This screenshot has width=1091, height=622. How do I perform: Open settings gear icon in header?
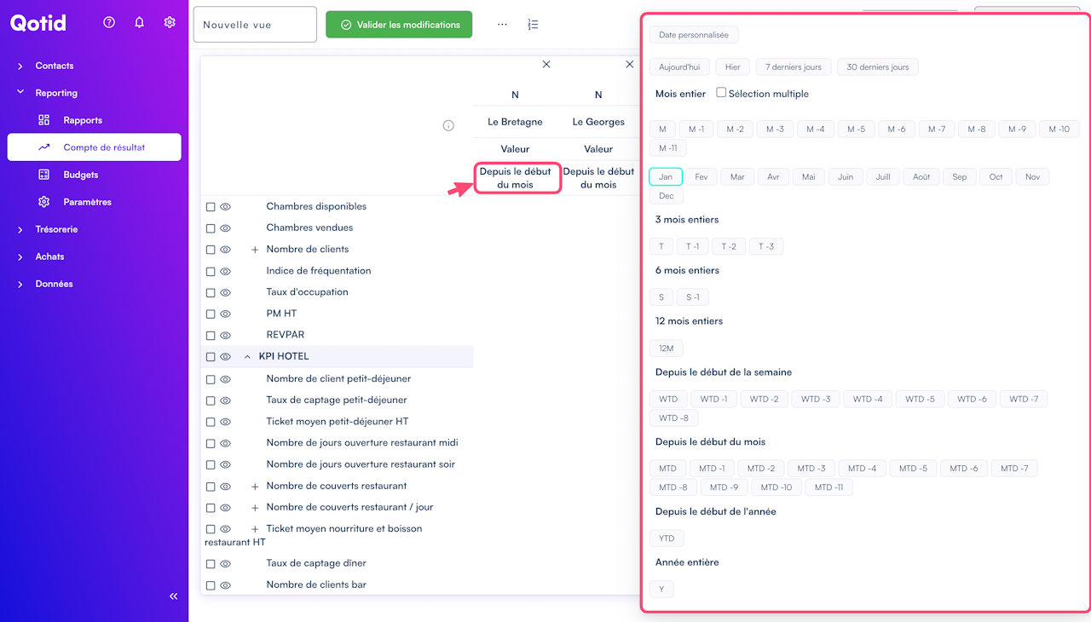[170, 23]
